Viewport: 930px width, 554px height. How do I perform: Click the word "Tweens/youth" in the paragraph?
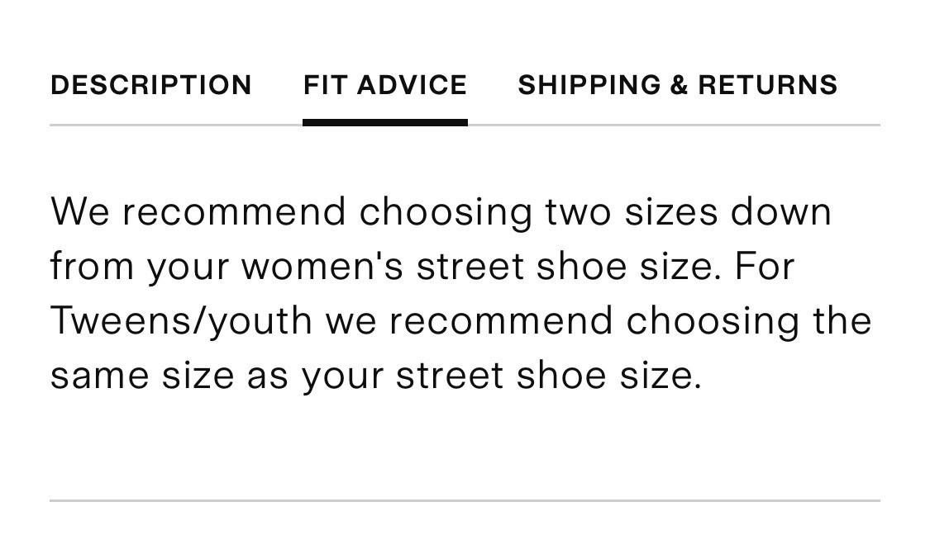pos(181,321)
